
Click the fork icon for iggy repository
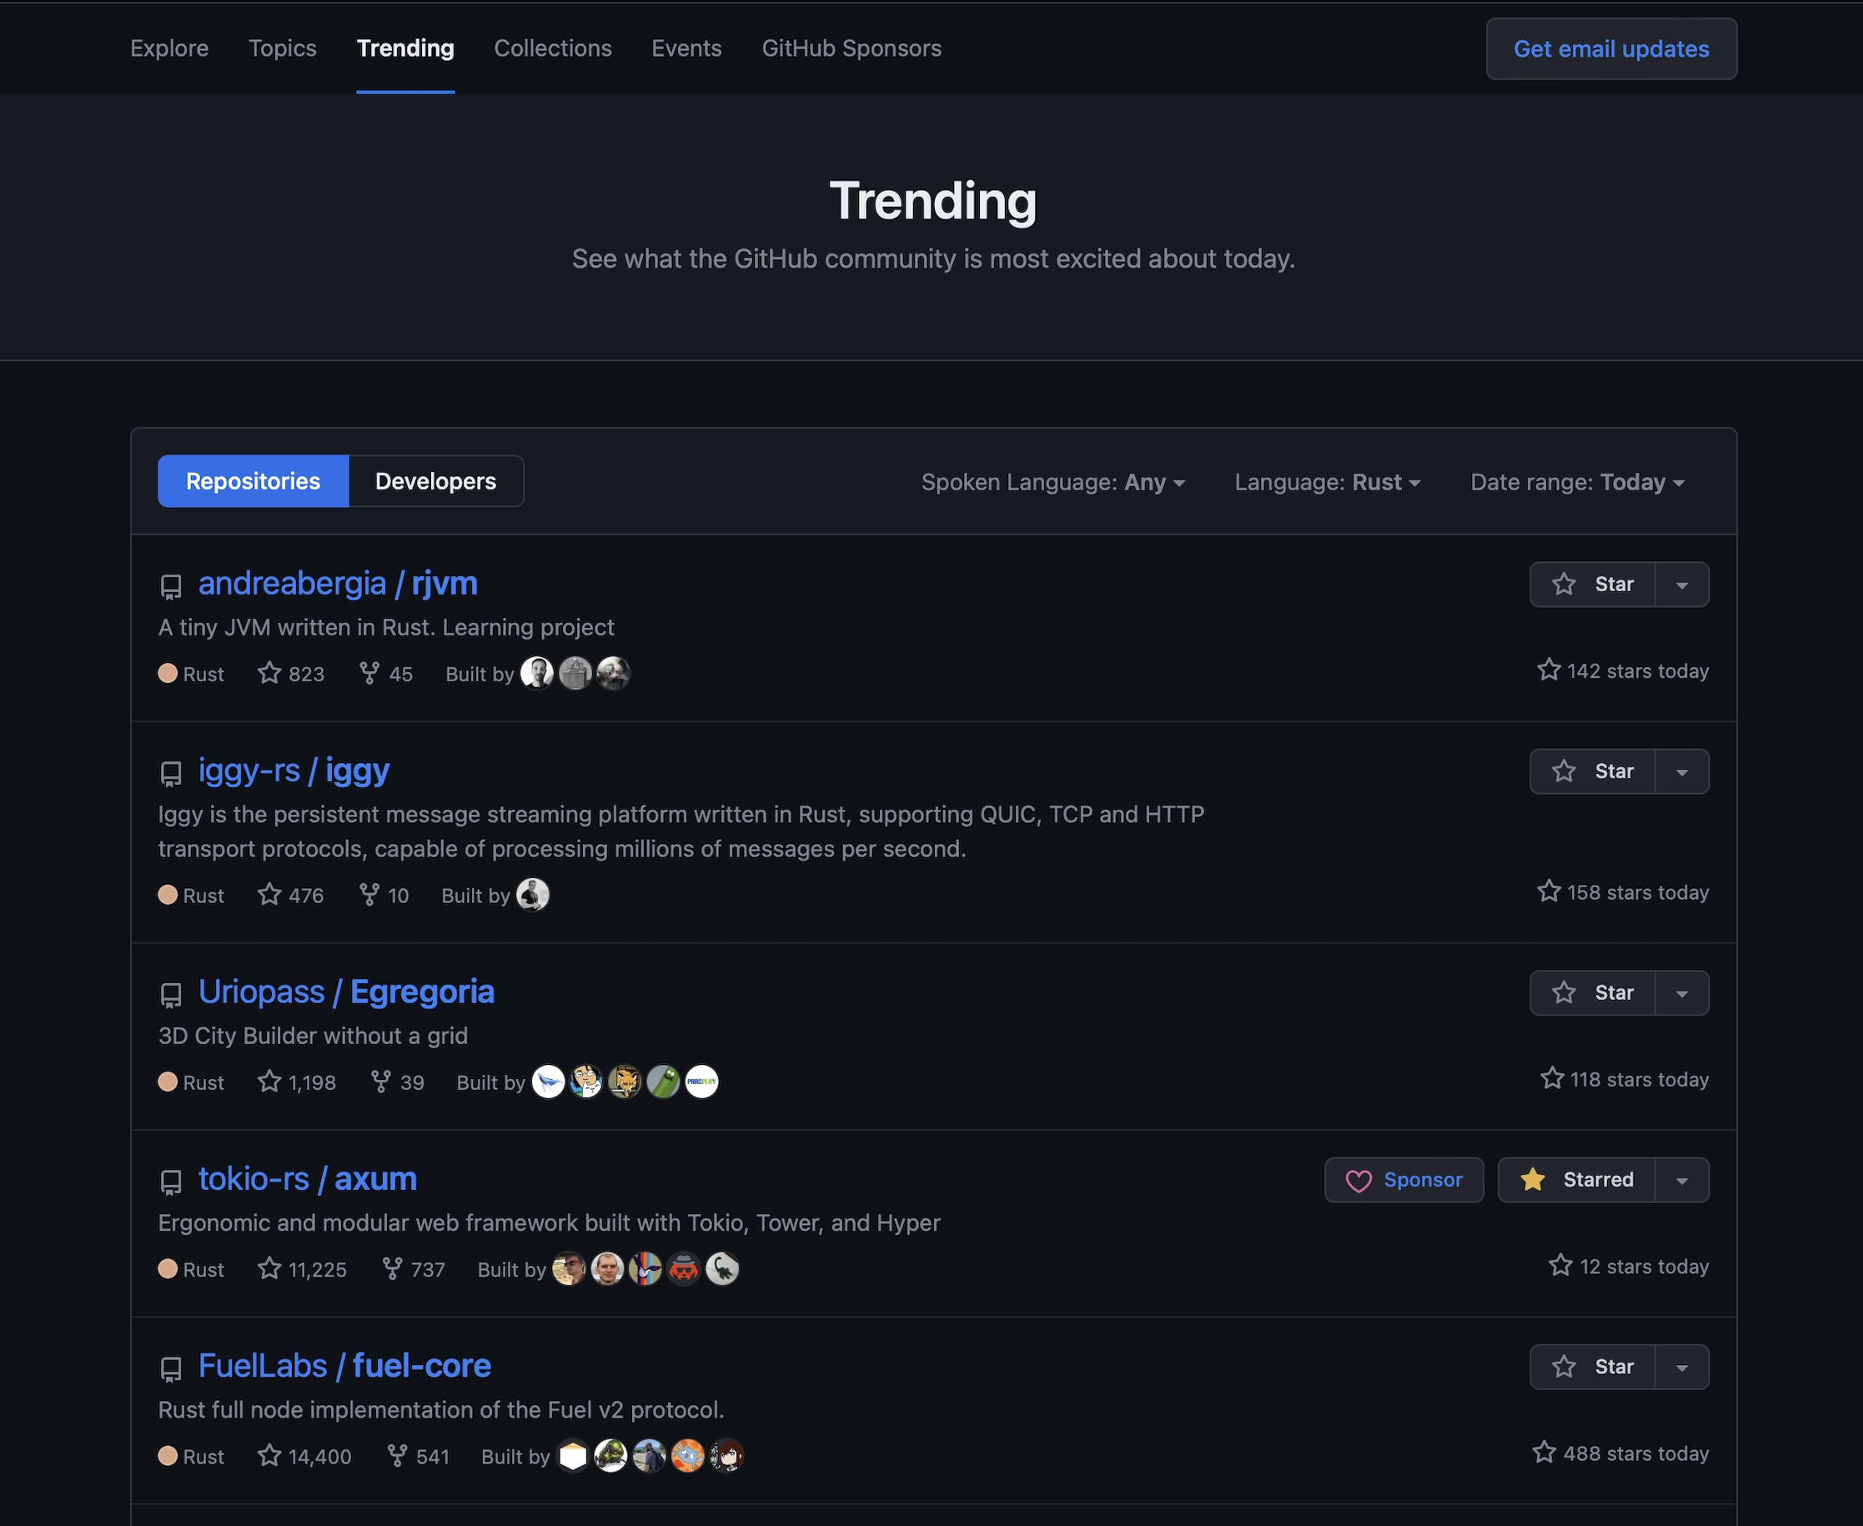(369, 895)
